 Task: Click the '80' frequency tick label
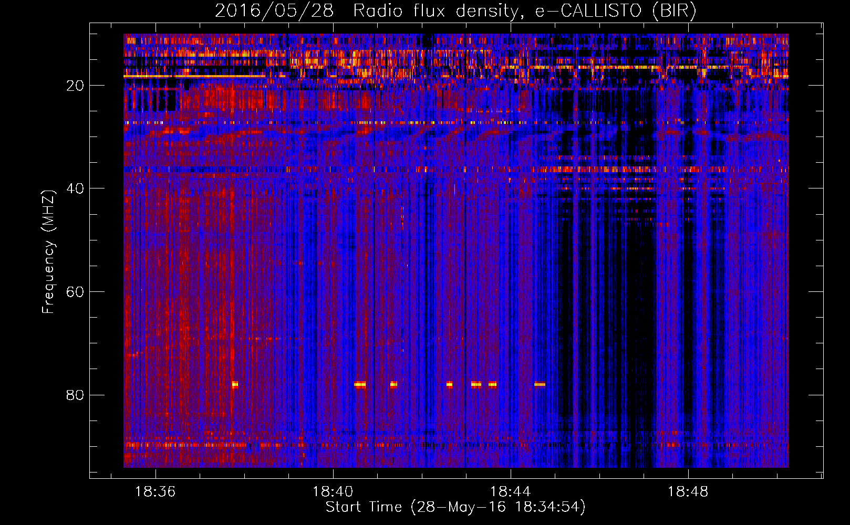(x=75, y=395)
